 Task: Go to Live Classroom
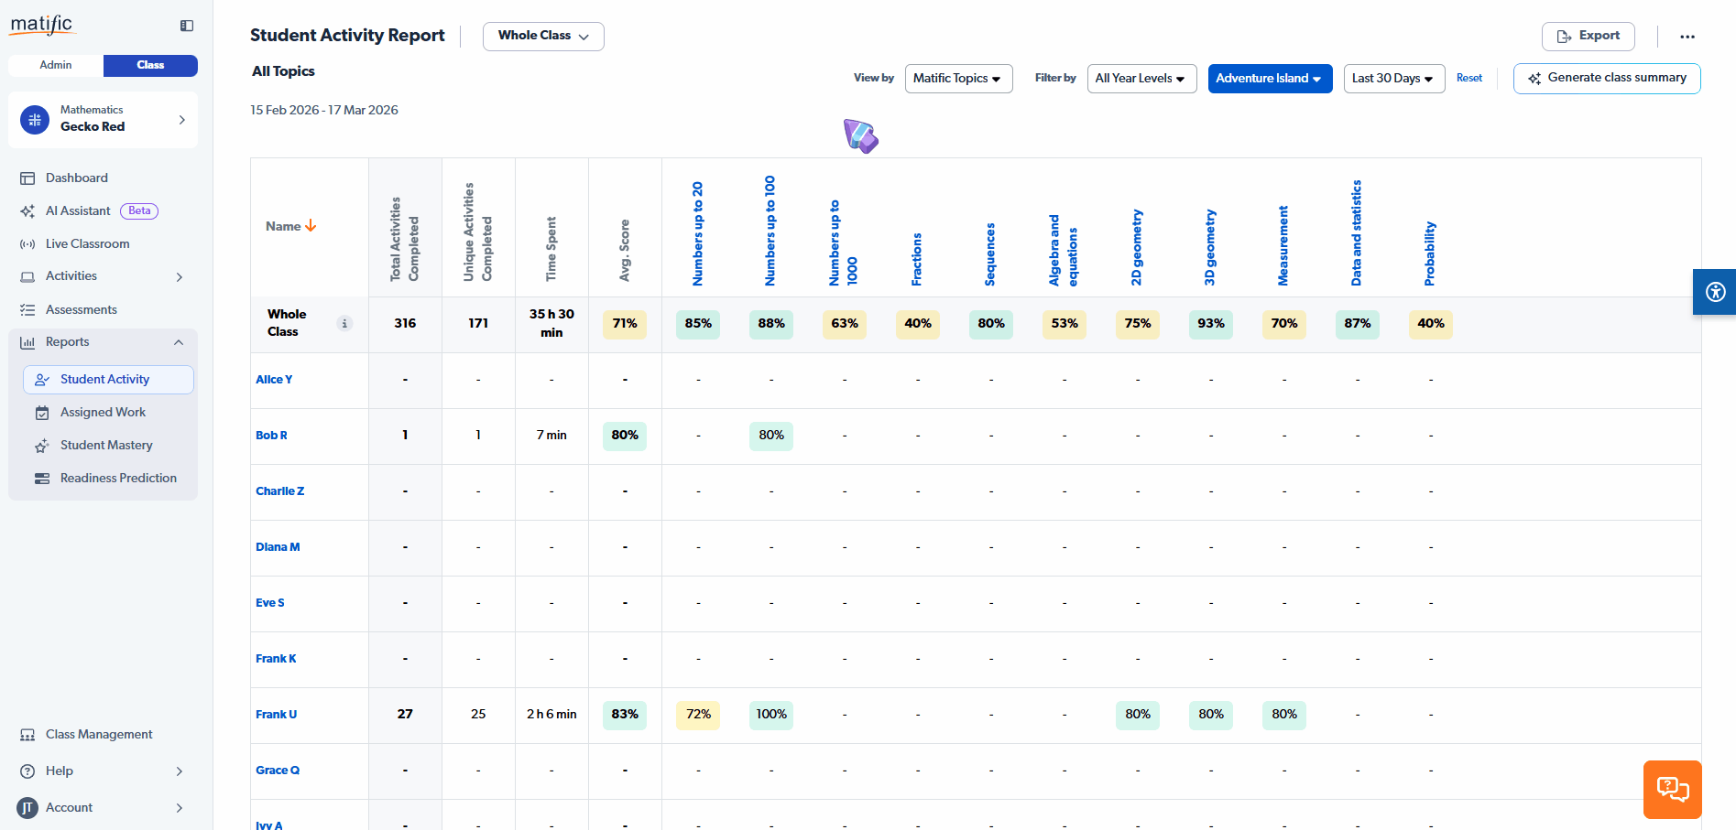coord(87,243)
